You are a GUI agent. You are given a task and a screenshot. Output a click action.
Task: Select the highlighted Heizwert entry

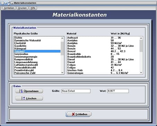click(37, 51)
